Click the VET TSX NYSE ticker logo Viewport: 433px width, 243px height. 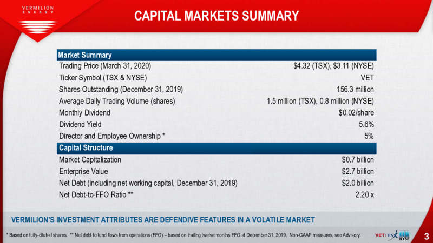(392, 235)
